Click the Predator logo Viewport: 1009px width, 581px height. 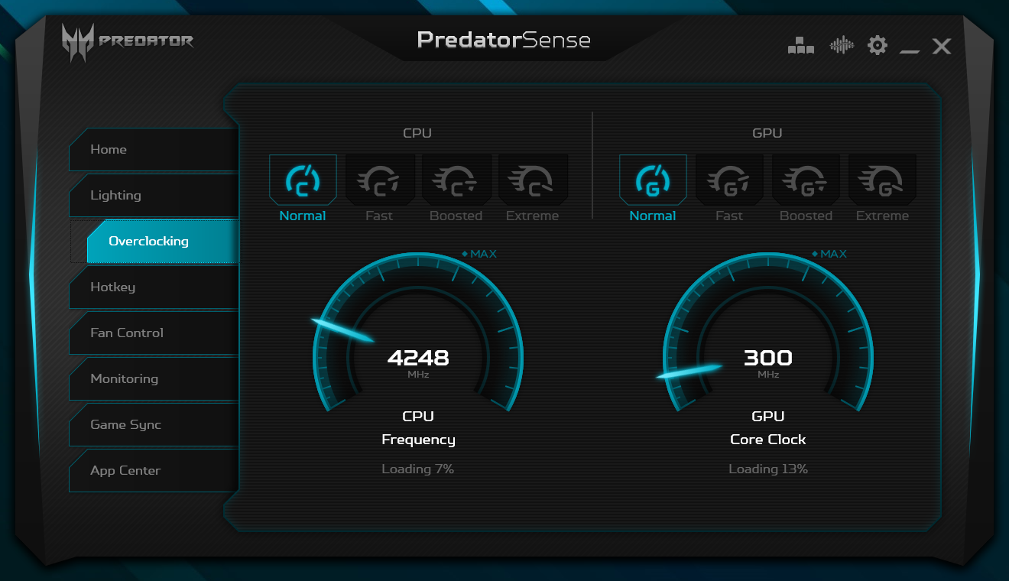pyautogui.click(x=128, y=42)
